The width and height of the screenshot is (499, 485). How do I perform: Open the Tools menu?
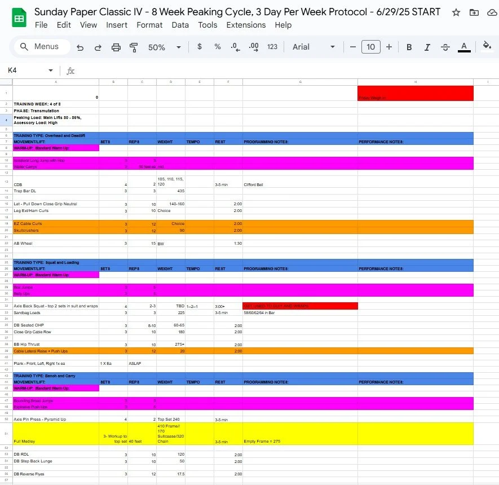point(207,25)
